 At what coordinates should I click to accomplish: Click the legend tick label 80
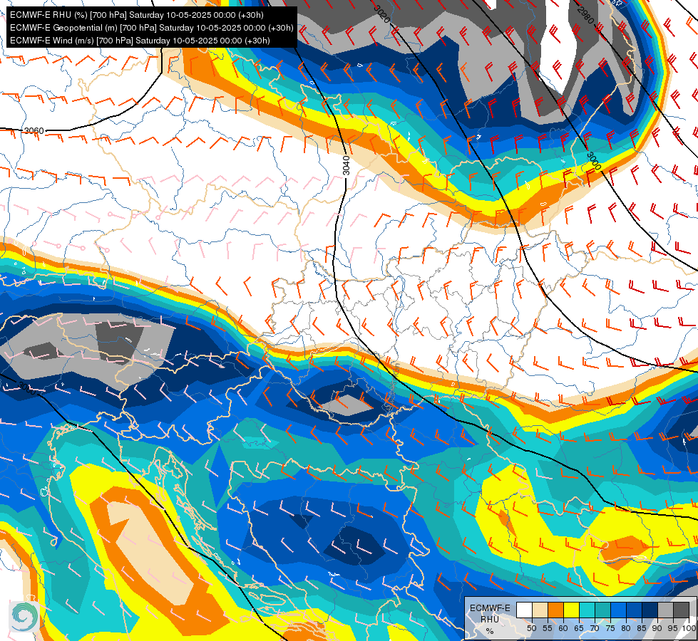[x=626, y=628]
